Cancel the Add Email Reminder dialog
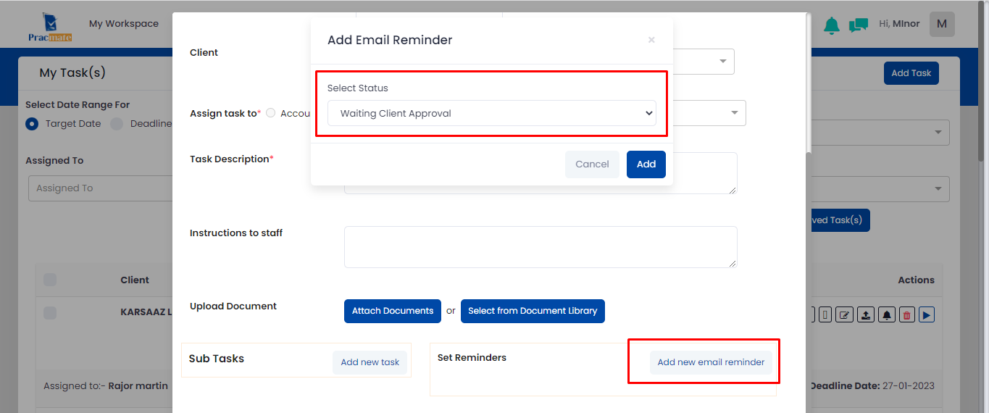The width and height of the screenshot is (989, 413). 592,164
